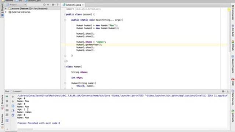The height and width of the screenshot is (132, 235).
Task: Pause the console output in the Run panel
Action: (x=7, y=106)
